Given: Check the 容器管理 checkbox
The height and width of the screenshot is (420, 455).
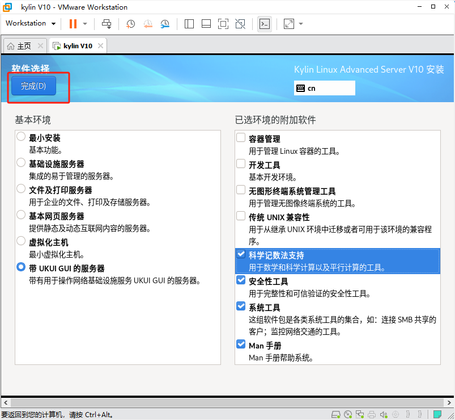Looking at the screenshot, I should tap(241, 137).
